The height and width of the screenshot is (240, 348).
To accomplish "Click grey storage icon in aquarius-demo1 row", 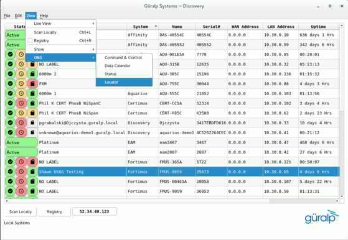I will tap(32, 132).
